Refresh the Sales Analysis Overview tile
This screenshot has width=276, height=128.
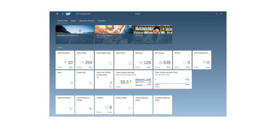118,87
